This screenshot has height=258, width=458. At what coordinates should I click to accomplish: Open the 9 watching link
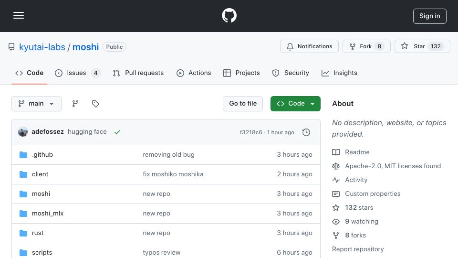point(362,221)
